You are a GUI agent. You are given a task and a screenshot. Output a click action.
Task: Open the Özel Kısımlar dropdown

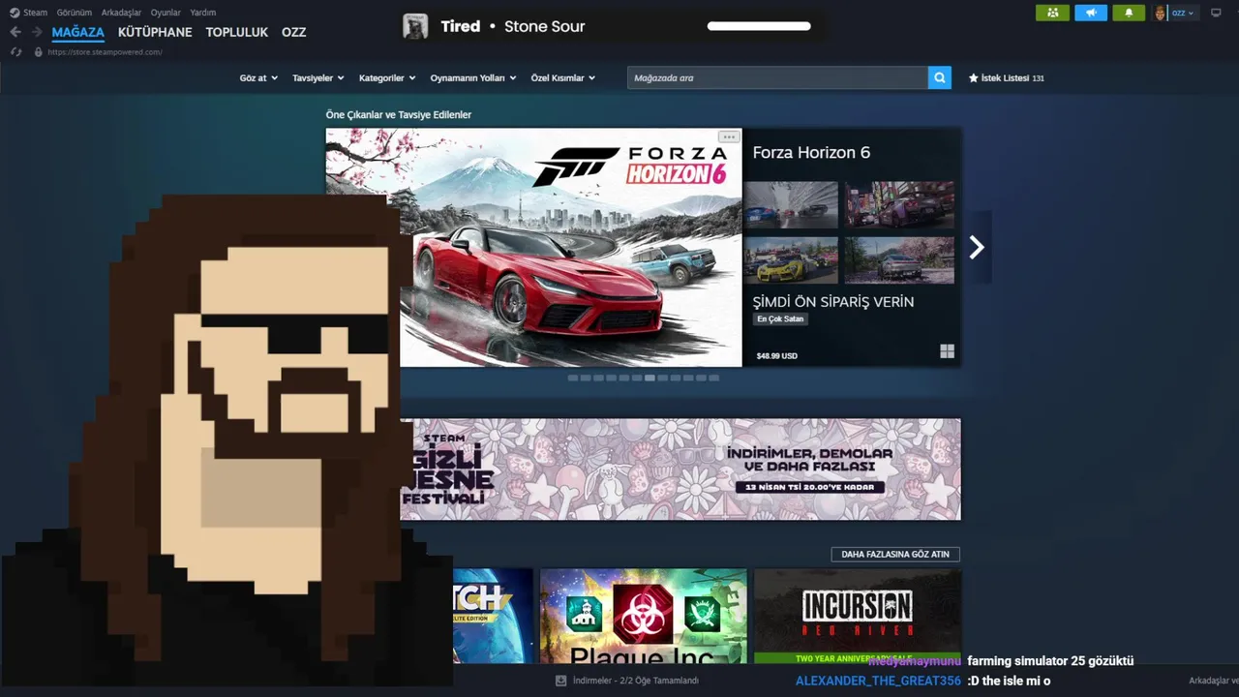point(562,77)
